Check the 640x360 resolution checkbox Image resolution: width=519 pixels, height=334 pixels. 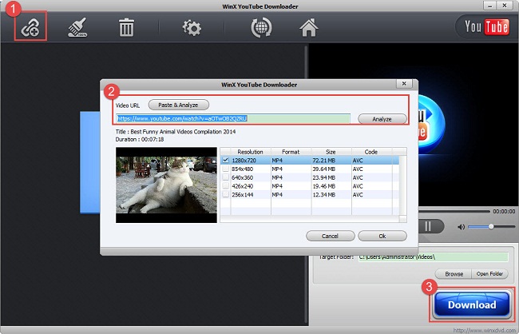point(225,177)
